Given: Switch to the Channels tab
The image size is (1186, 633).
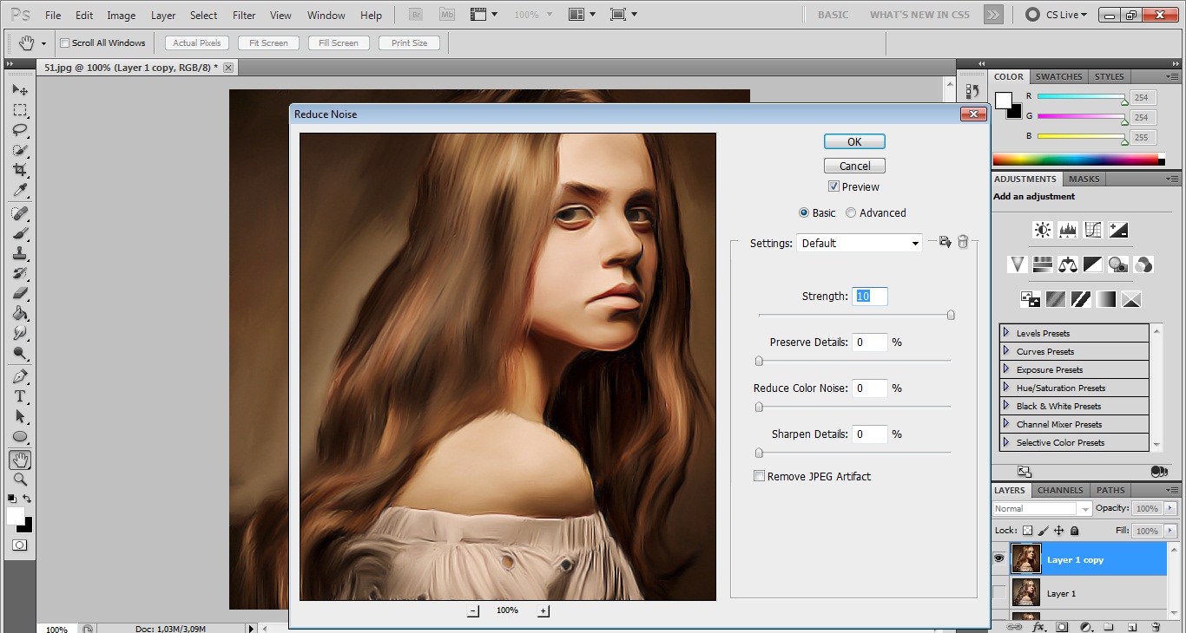Looking at the screenshot, I should pyautogui.click(x=1060, y=490).
